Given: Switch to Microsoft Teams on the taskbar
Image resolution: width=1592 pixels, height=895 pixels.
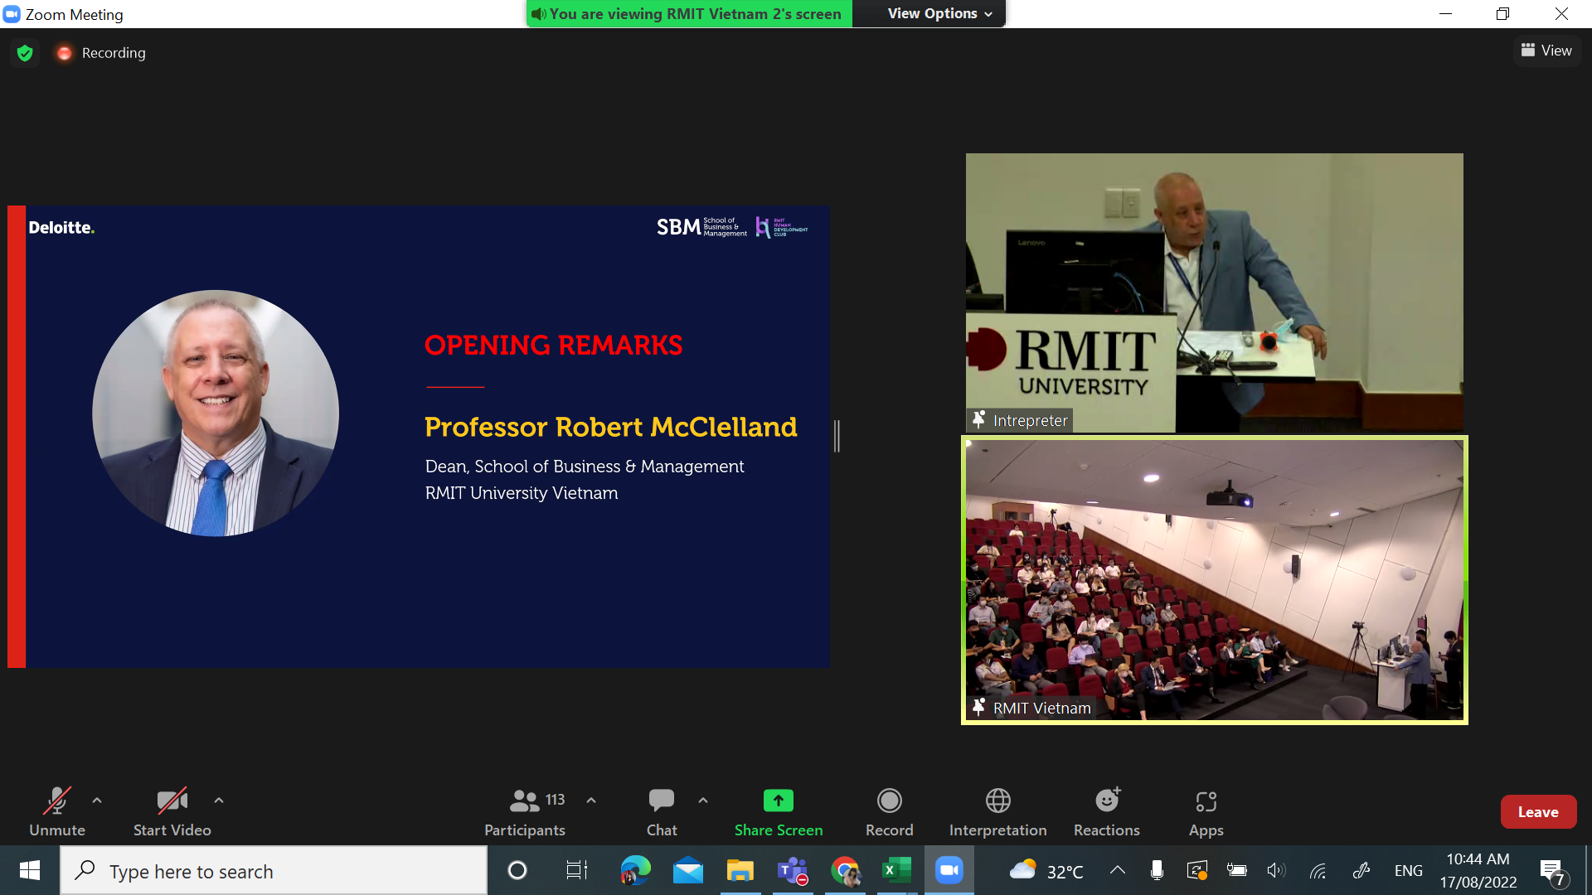Looking at the screenshot, I should (793, 871).
